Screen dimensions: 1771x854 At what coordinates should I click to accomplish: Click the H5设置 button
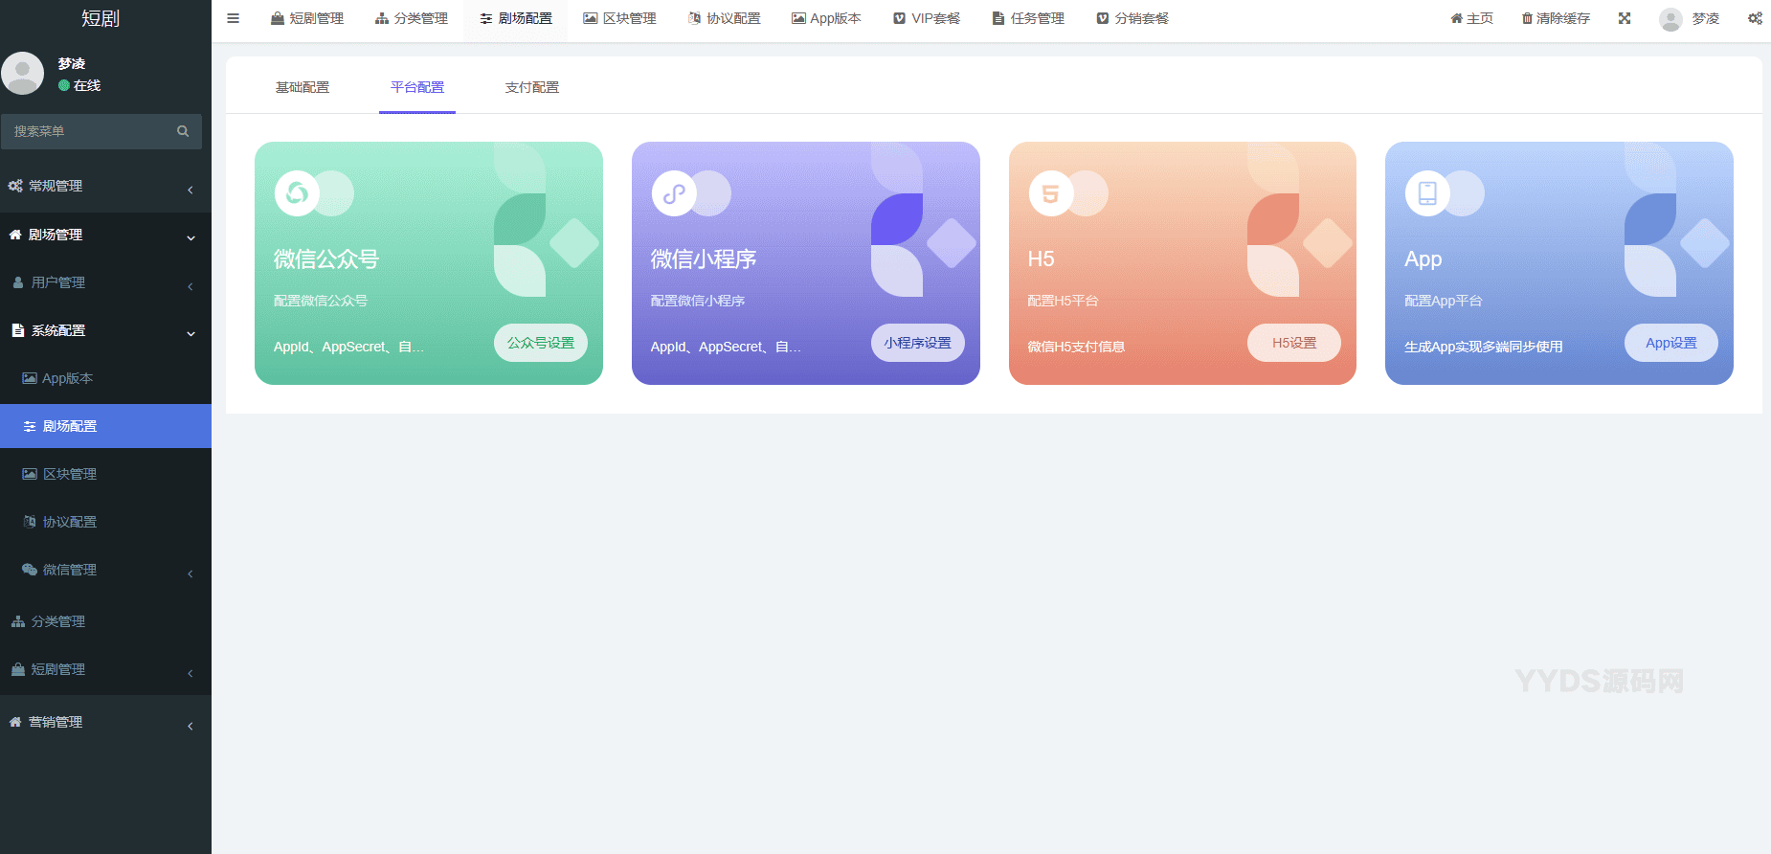1294,343
